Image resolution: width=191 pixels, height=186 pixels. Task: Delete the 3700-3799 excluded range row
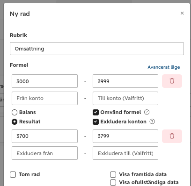click(x=172, y=136)
